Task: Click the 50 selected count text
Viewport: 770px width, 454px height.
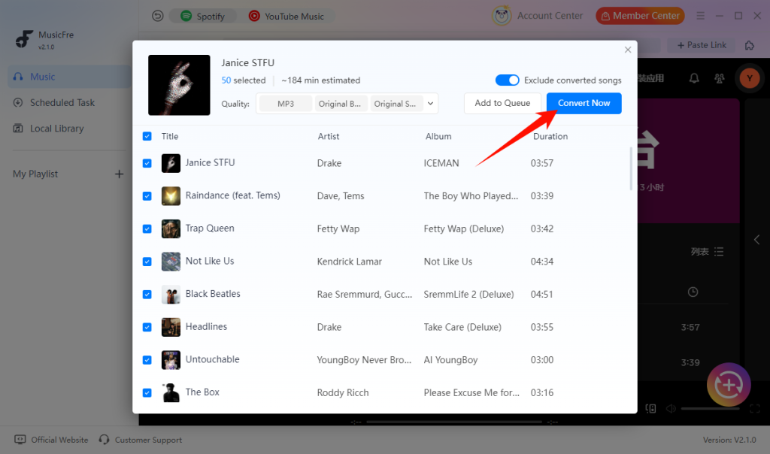Action: (243, 80)
